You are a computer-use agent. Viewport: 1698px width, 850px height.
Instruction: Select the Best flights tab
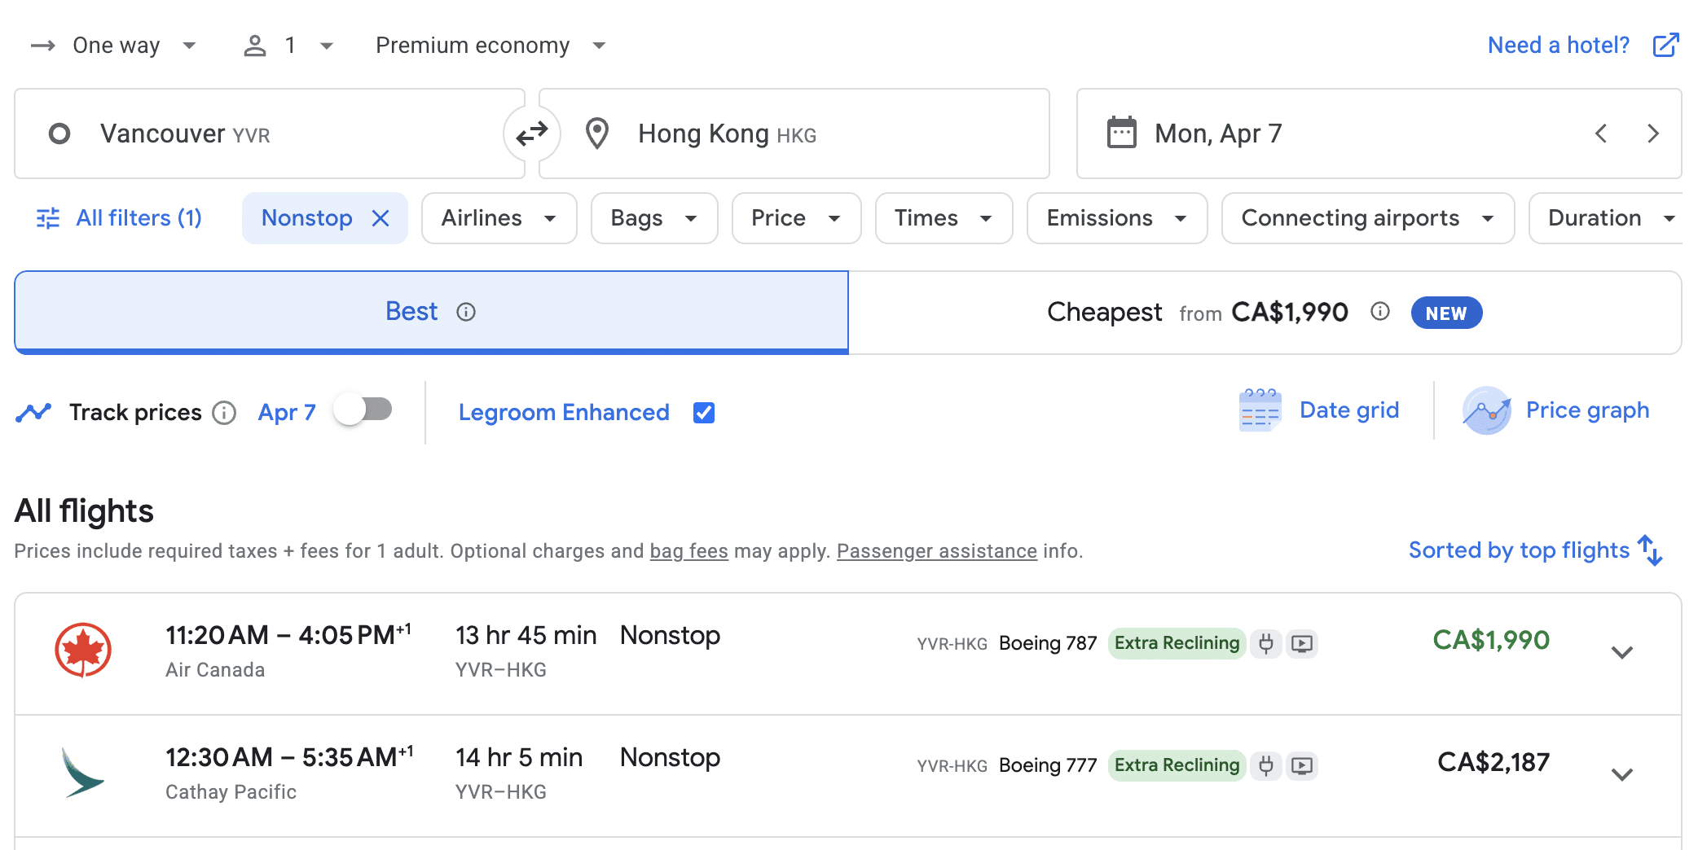[x=431, y=312]
